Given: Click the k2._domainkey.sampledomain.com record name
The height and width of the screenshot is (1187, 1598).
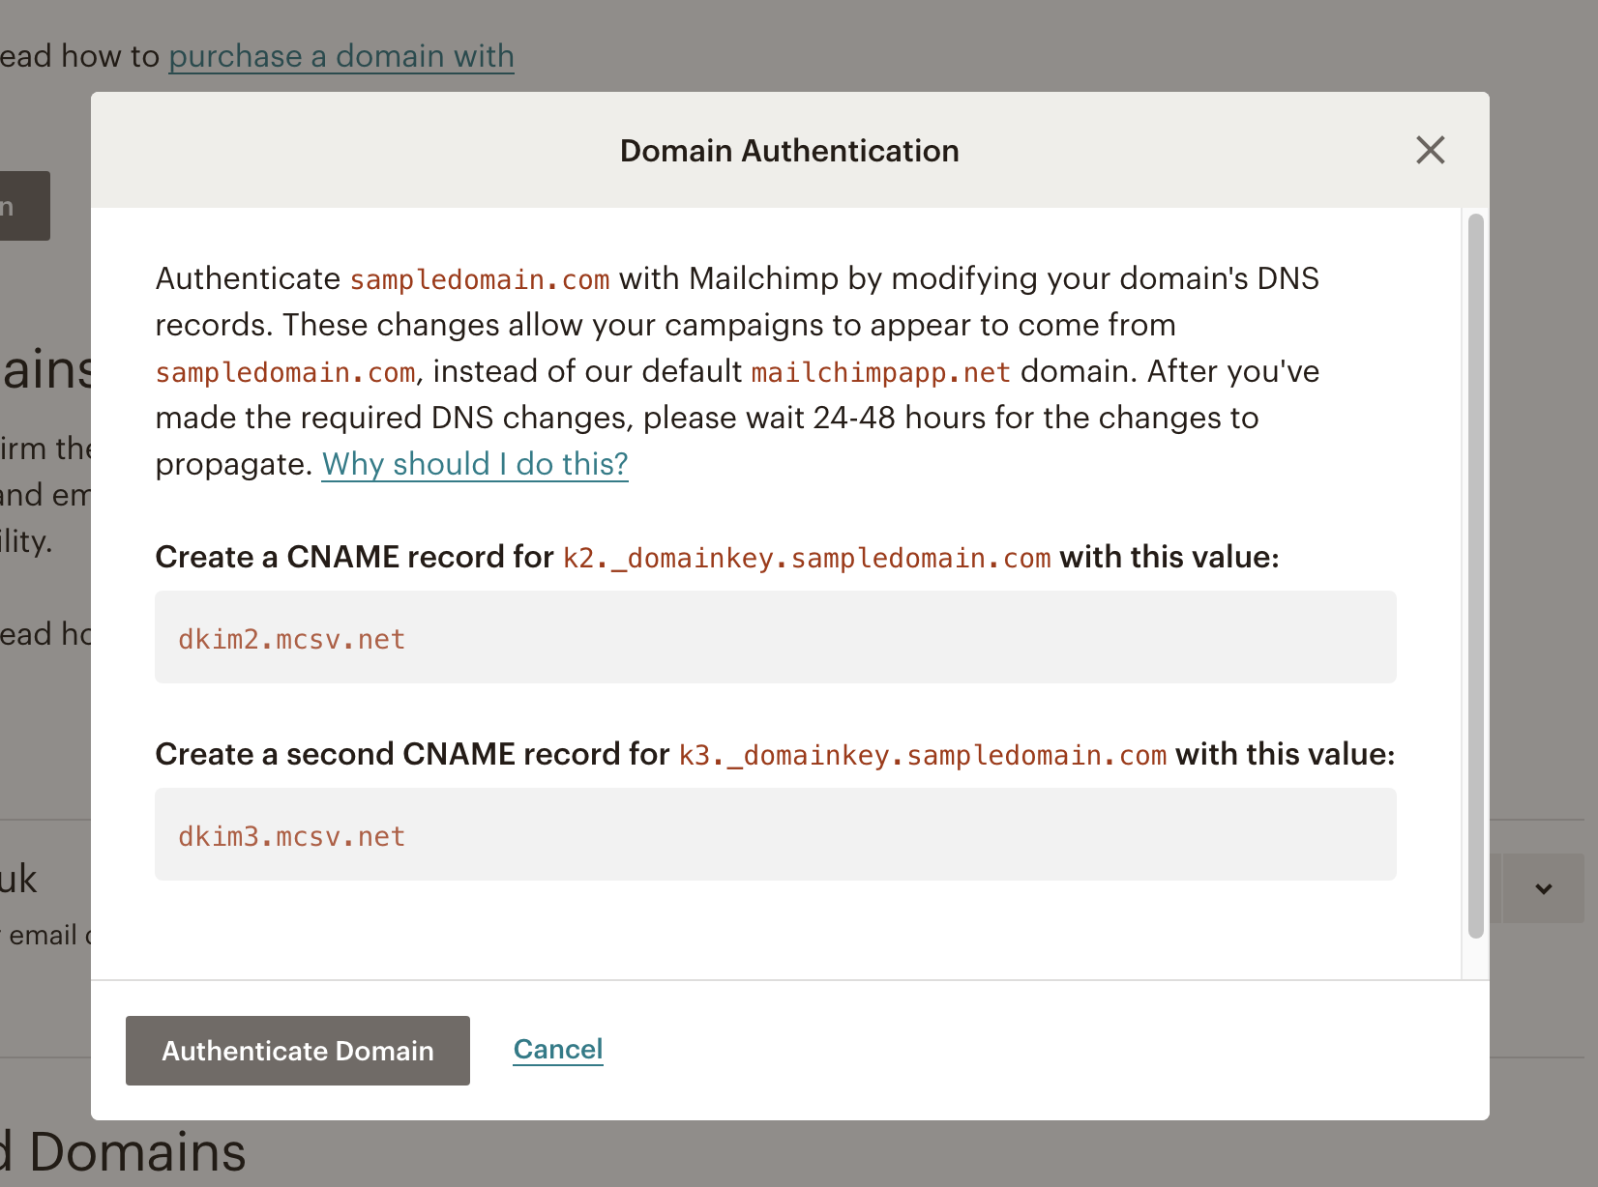Looking at the screenshot, I should (807, 558).
